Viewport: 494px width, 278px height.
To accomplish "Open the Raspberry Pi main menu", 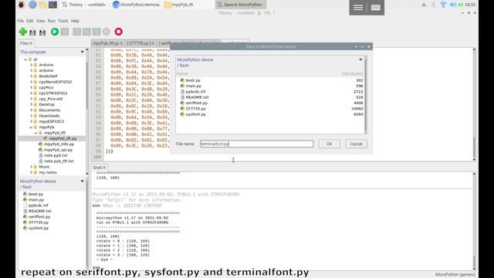I will point(22,5).
